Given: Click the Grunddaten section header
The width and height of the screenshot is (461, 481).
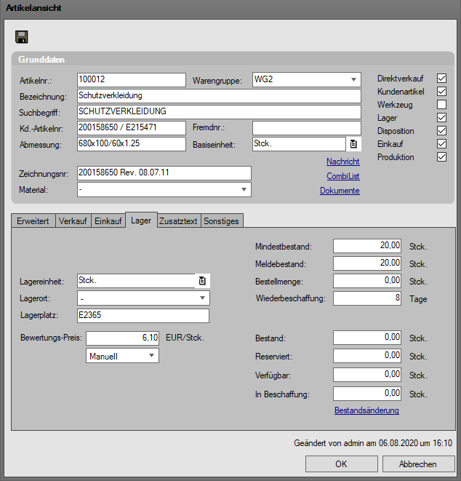Looking at the screenshot, I should pyautogui.click(x=41, y=60).
